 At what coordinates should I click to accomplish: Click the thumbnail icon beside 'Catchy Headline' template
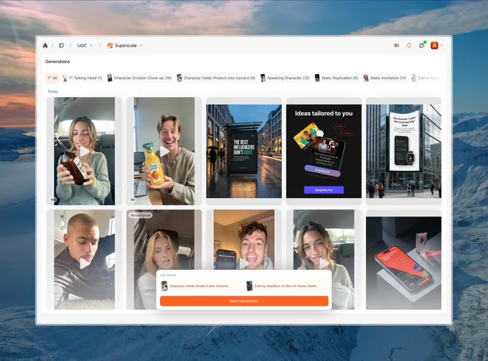pyautogui.click(x=249, y=286)
